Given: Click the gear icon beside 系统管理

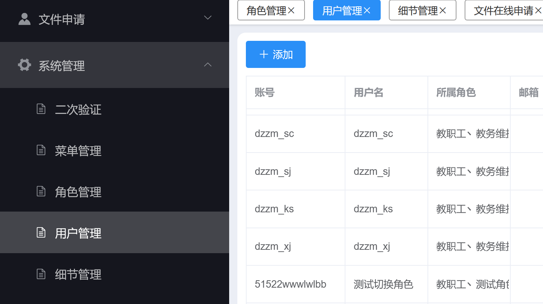Looking at the screenshot, I should click(25, 65).
